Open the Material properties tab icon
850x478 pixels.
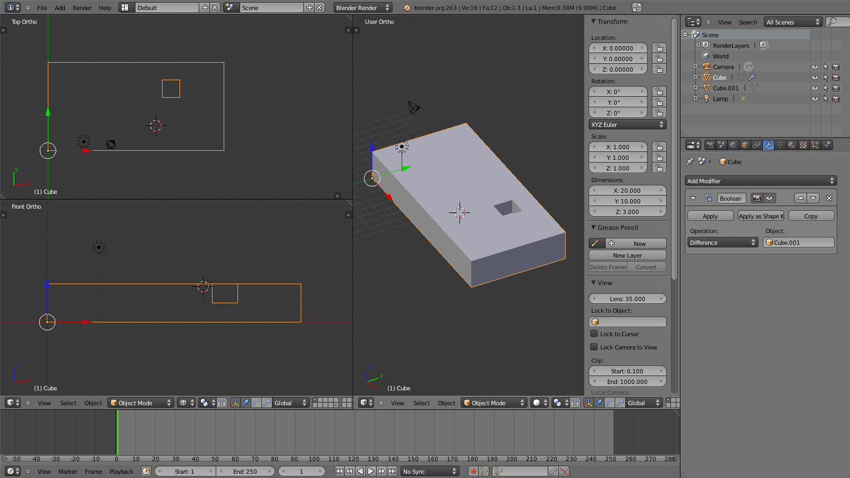pos(792,145)
